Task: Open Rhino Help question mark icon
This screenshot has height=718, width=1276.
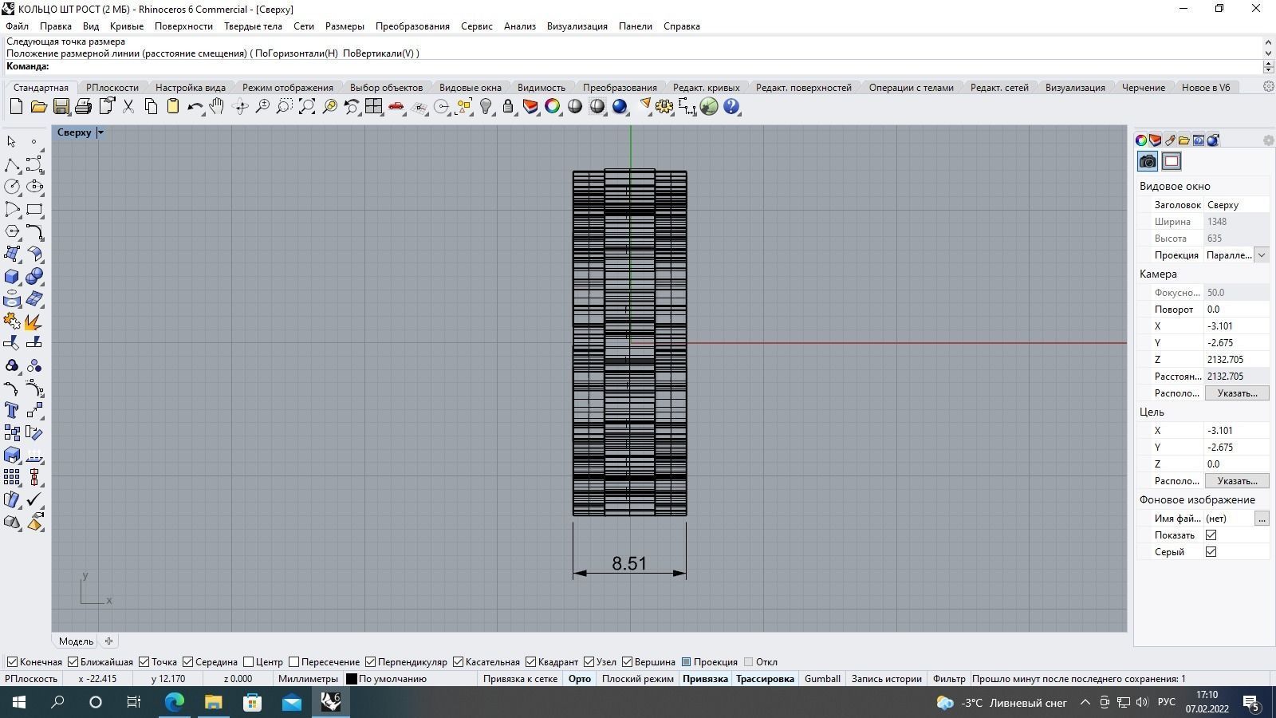Action: [x=731, y=107]
